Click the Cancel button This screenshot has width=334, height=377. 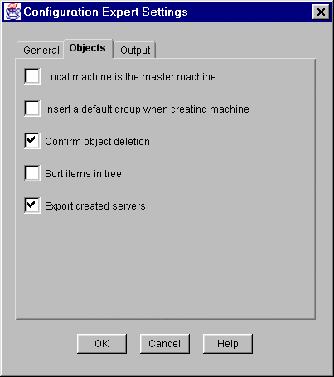point(165,344)
